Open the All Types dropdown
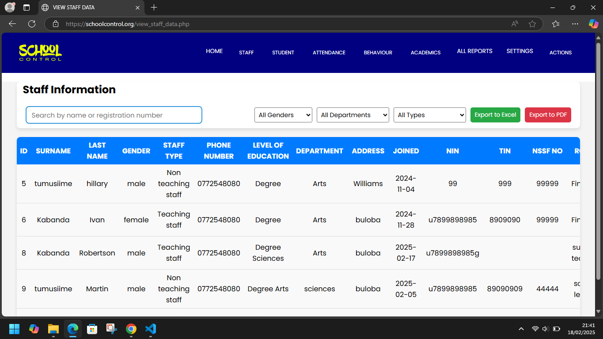This screenshot has width=603, height=339. 430,115
